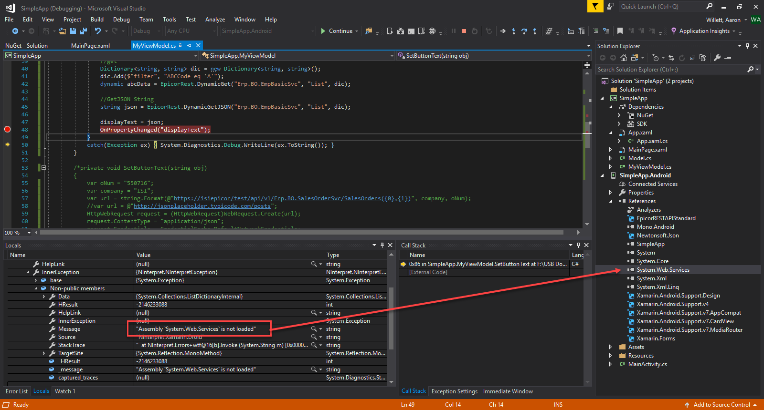The image size is (764, 410).
Task: Switch to the MainPage.xaml tab
Action: click(x=90, y=46)
